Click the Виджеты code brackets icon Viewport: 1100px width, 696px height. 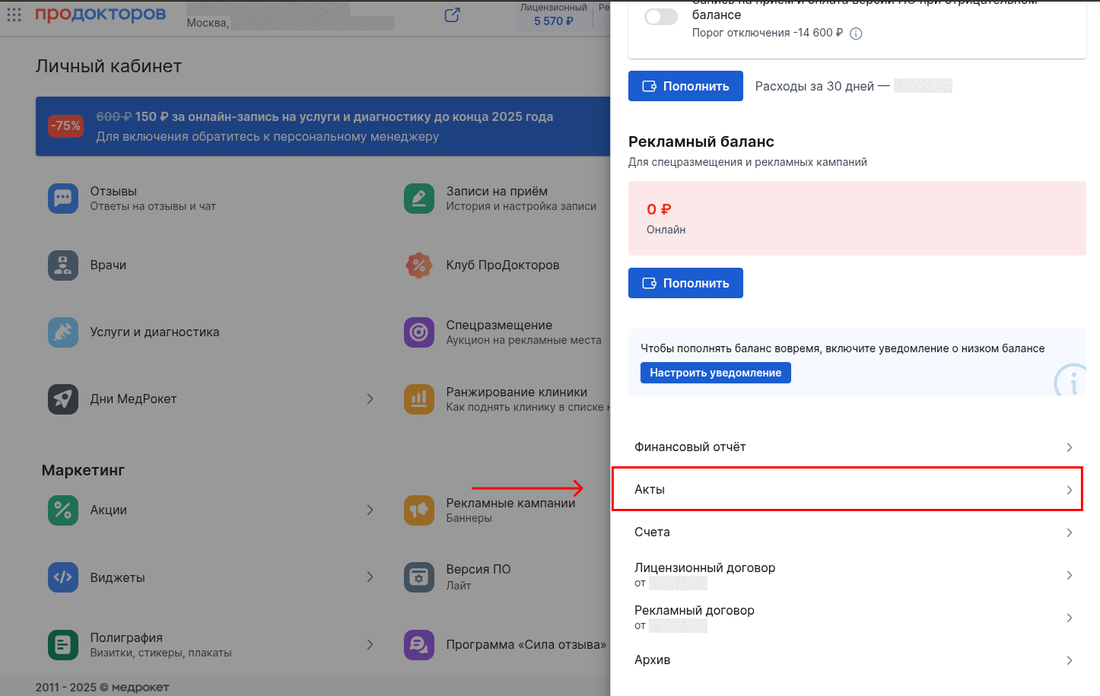coord(63,577)
